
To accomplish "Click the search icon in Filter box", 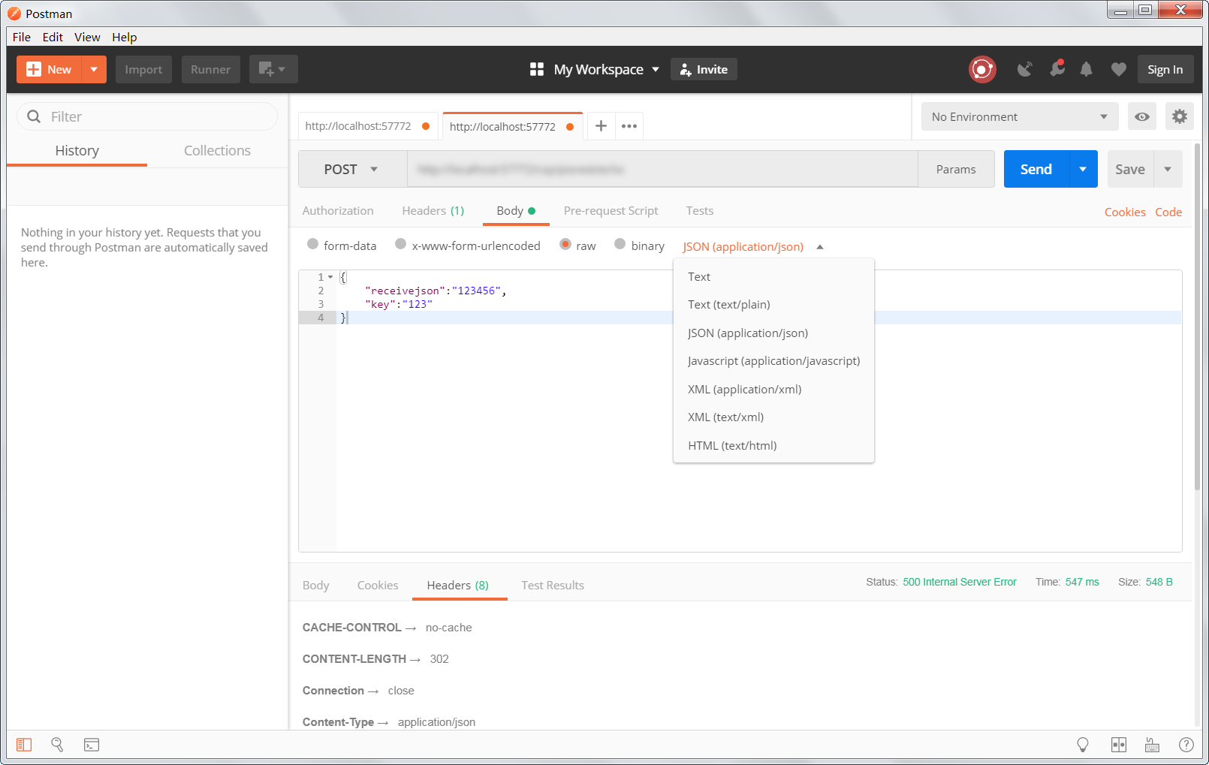I will [34, 116].
